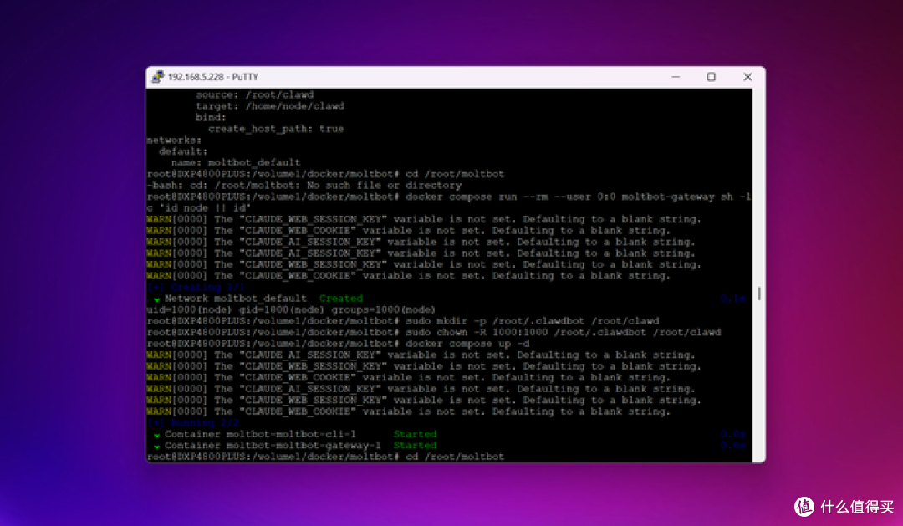Click the "Network moltbot_default" text
The width and height of the screenshot is (903, 526).
pyautogui.click(x=236, y=299)
